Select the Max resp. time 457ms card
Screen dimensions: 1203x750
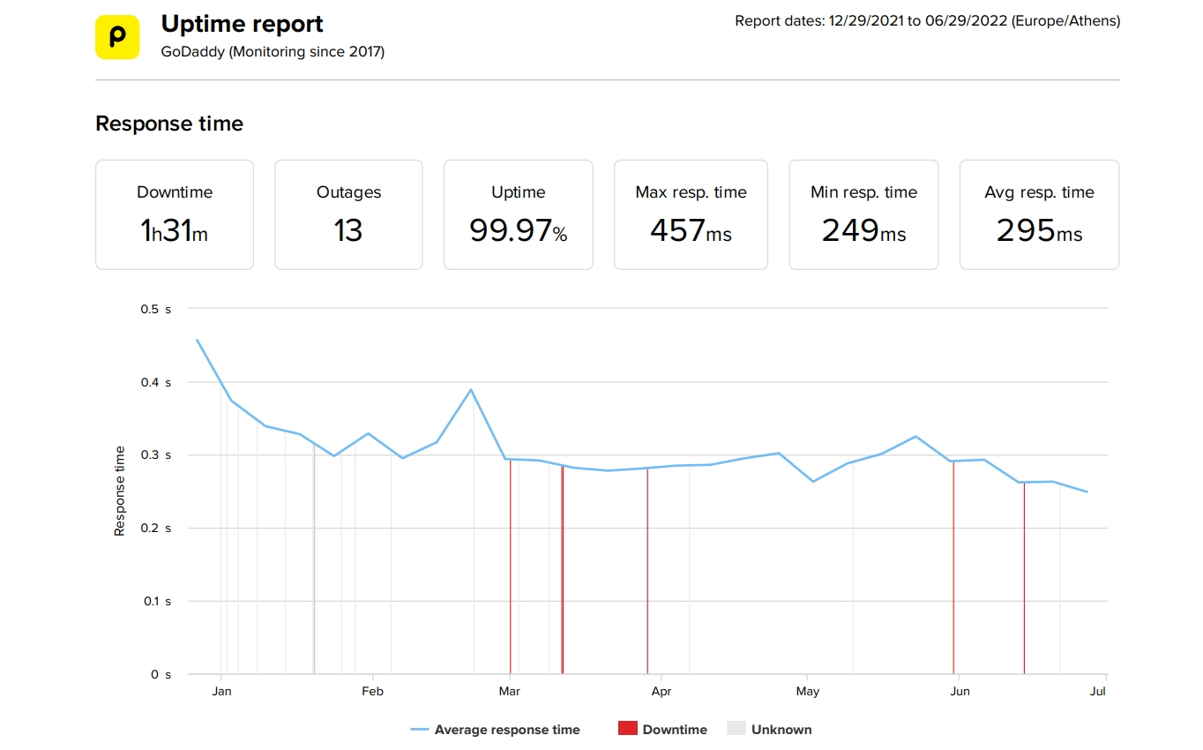[691, 214]
